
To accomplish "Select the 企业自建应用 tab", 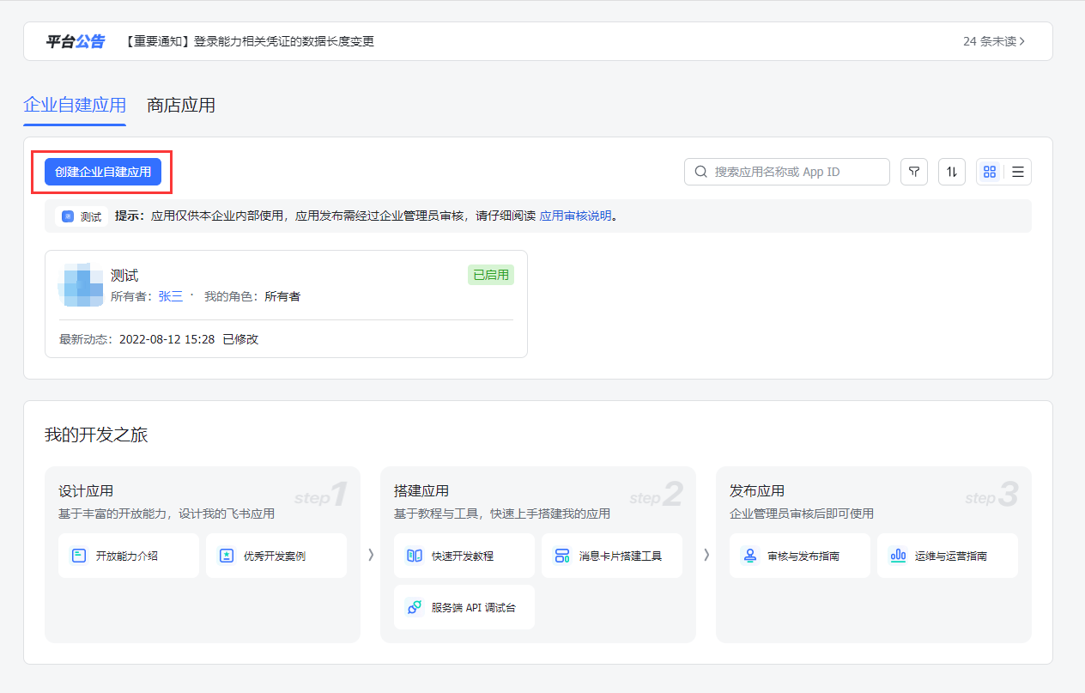I will coord(75,106).
